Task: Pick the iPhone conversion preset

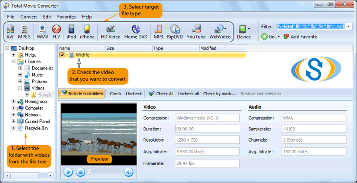Action: 87,32
